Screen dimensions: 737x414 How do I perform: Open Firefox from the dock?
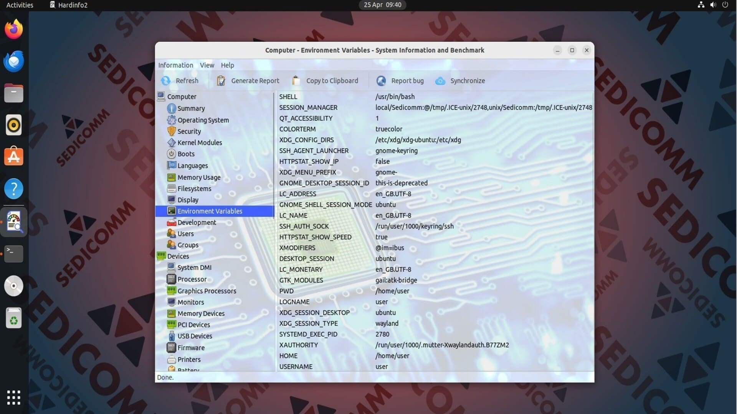click(x=14, y=29)
